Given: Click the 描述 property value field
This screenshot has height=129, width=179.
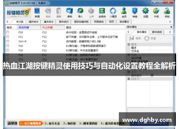Looking at the screenshot, I should 161,48.
